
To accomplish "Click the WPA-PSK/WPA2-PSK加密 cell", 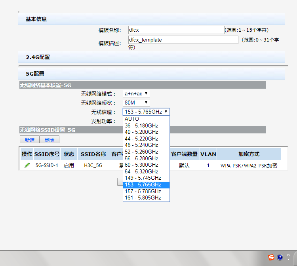I will 249,165.
